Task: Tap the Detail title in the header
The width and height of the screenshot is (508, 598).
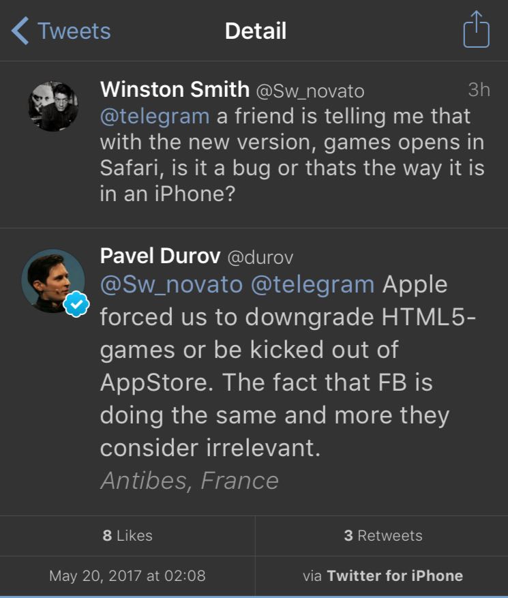Action: (x=256, y=31)
